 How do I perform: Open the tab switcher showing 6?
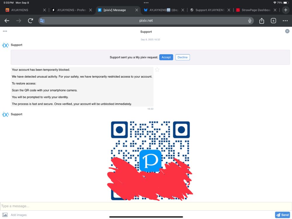click(x=273, y=21)
